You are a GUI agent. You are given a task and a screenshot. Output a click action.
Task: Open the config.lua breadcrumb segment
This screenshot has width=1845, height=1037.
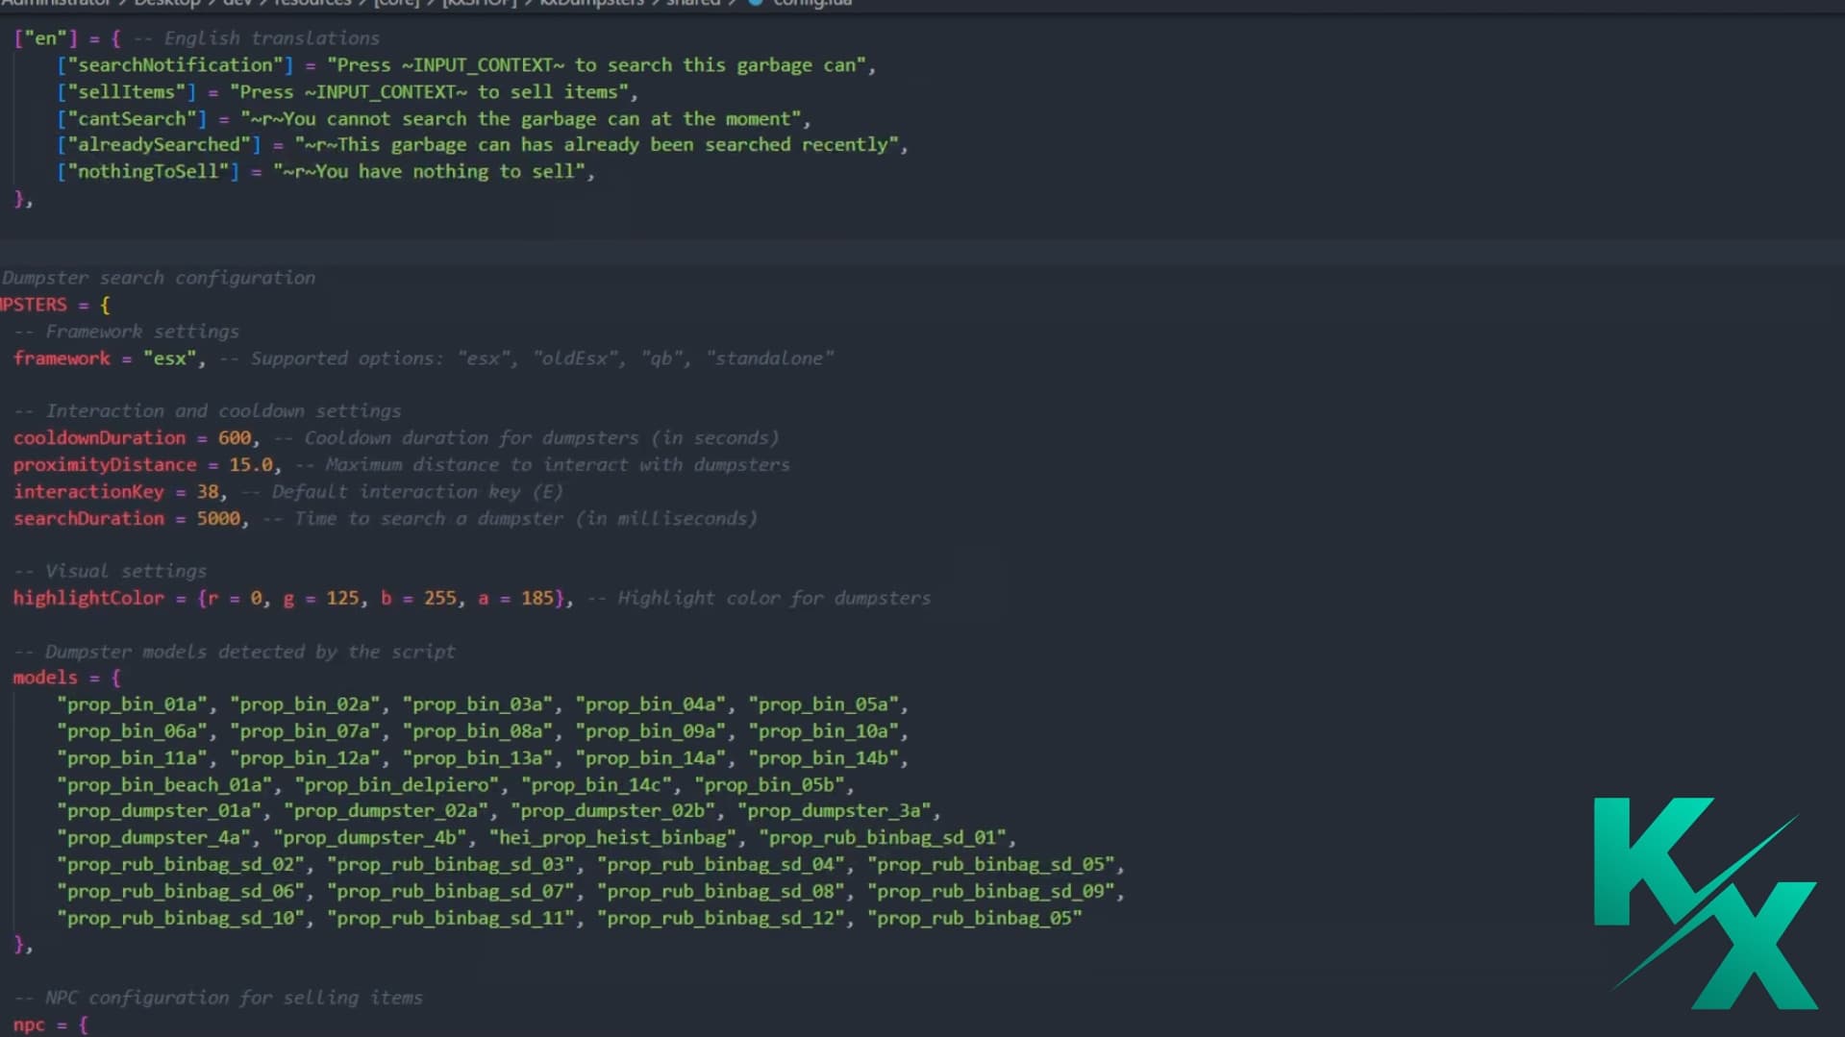[x=812, y=3]
